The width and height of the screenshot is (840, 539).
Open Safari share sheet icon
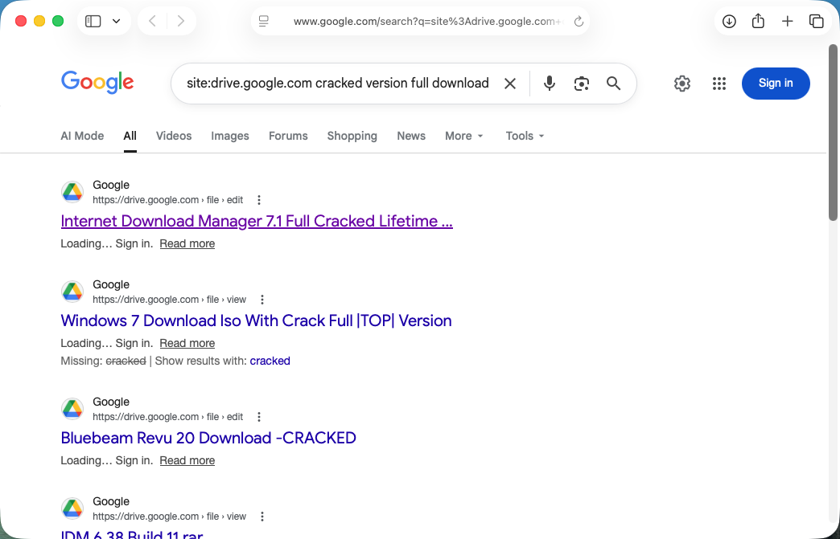[x=758, y=22]
